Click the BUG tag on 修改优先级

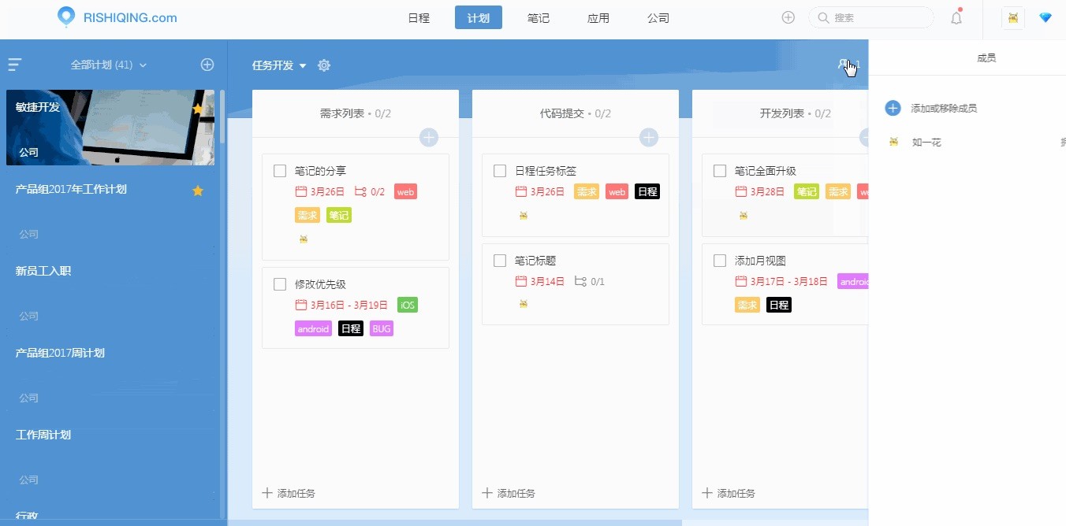382,328
